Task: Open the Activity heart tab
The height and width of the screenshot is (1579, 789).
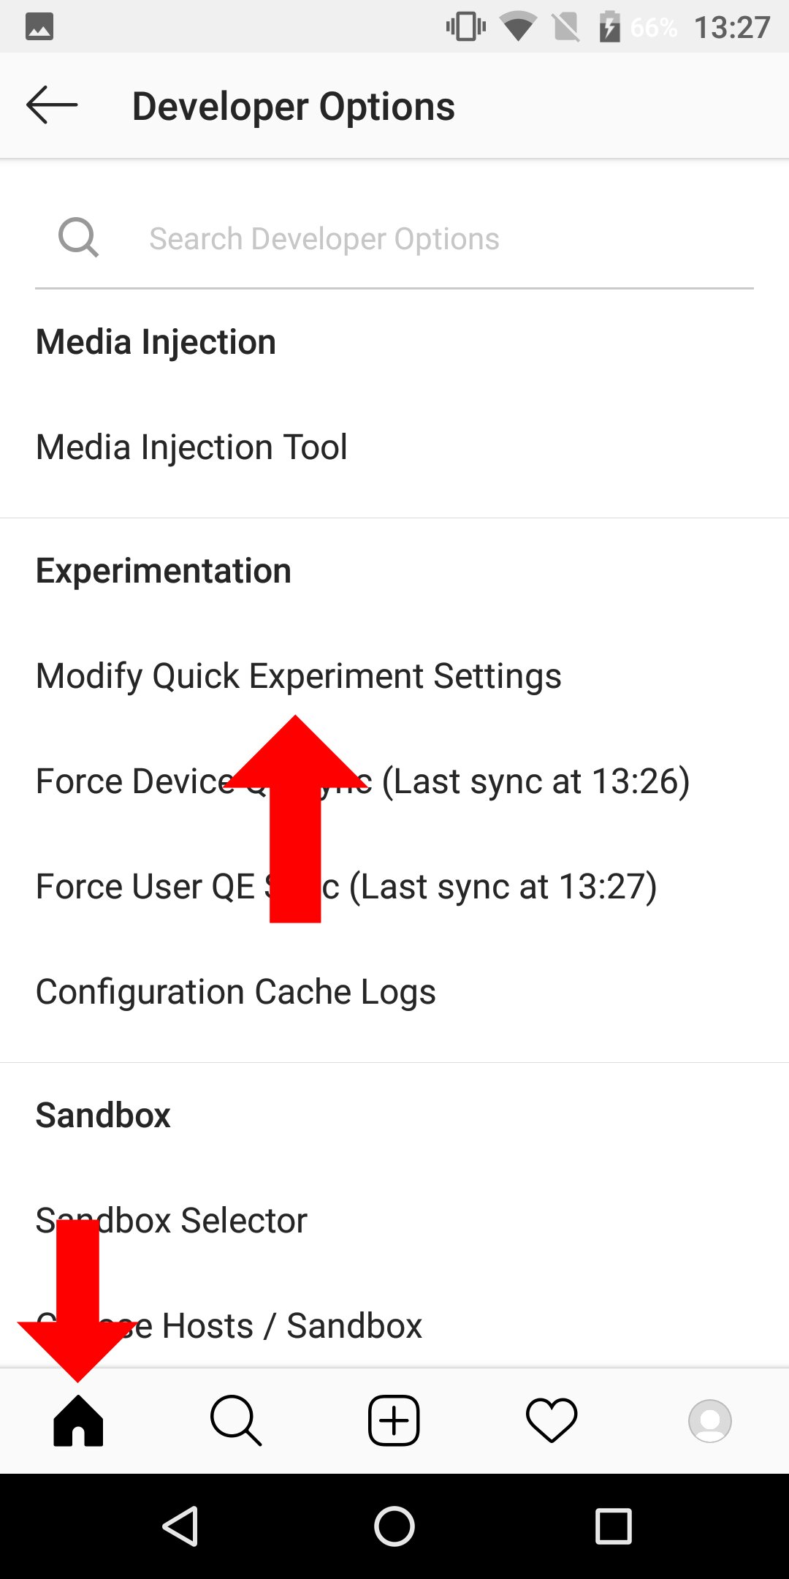Action: (552, 1420)
